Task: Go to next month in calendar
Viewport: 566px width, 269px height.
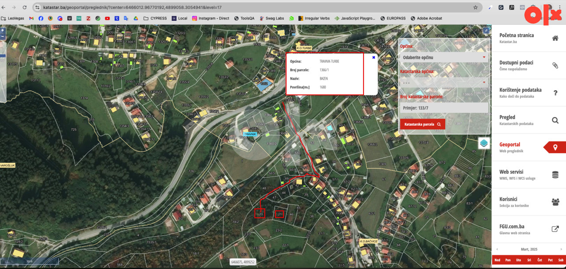Action: pyautogui.click(x=561, y=249)
